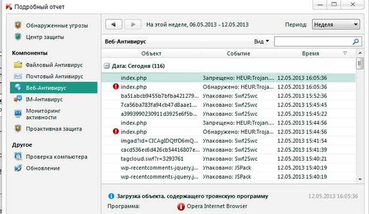Screen dimensions: 369x214
Task: Open the Период Неделя dropdown
Action: pos(336,24)
